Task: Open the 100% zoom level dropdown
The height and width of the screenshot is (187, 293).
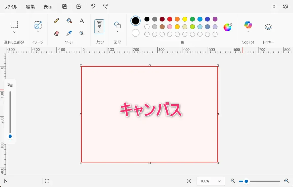Action: (x=211, y=181)
